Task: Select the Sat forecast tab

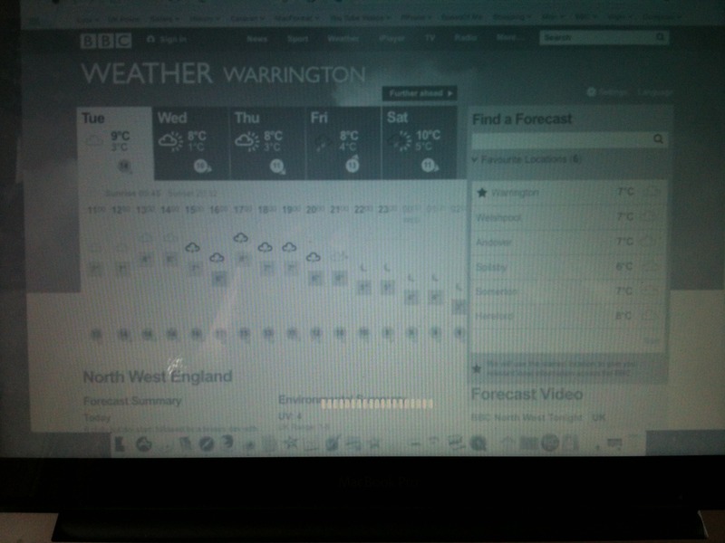Action: [420, 144]
